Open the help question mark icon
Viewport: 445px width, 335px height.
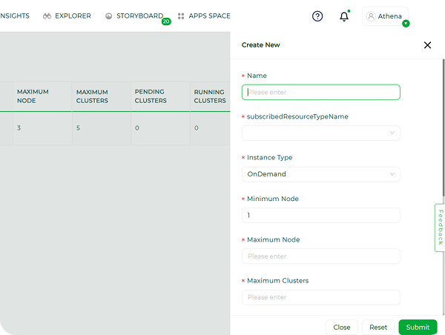pos(317,16)
